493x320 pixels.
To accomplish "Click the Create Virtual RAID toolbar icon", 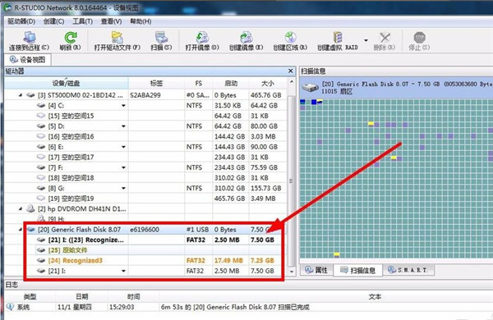I will [x=338, y=38].
